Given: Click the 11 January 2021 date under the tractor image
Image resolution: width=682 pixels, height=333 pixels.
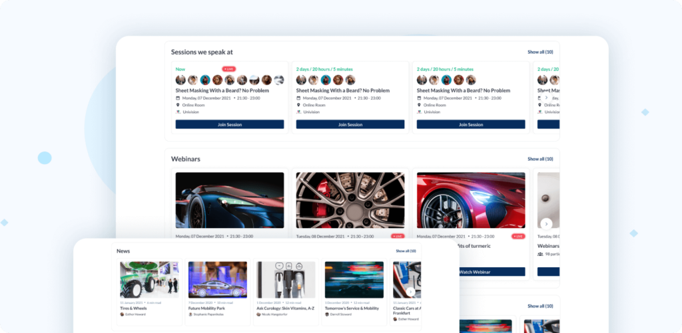Looking at the screenshot, I should [x=131, y=302].
